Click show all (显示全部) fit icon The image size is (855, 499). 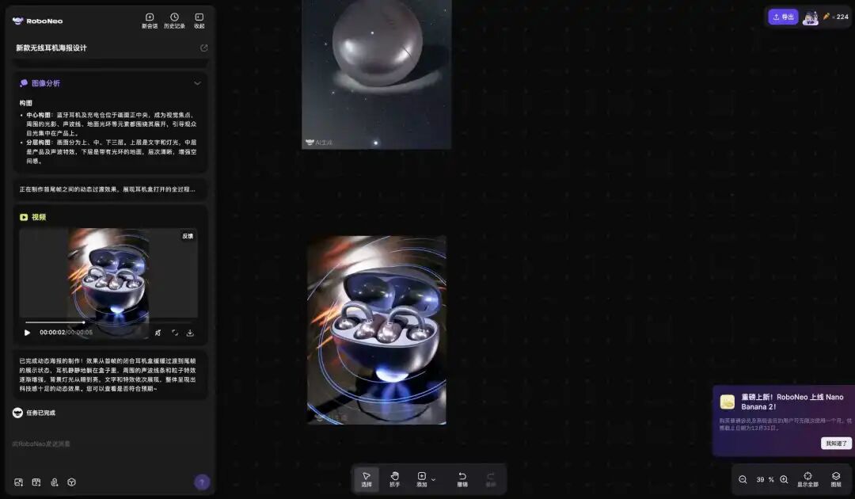(x=807, y=479)
